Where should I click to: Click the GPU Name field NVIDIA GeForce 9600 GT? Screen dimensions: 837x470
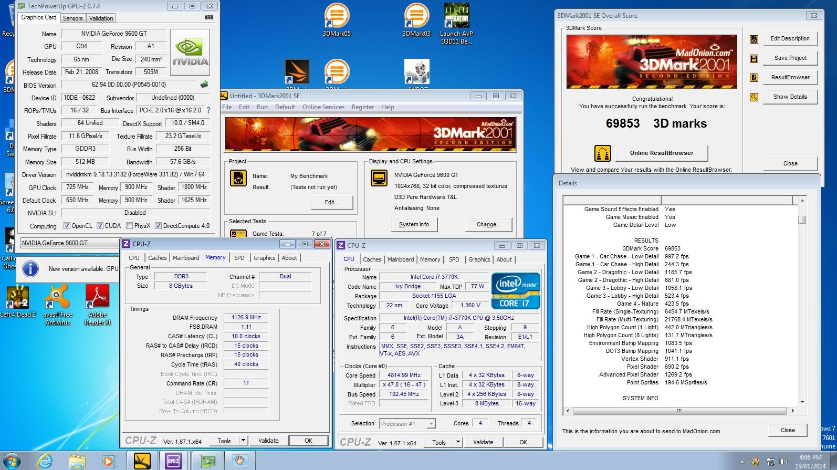[x=114, y=34]
